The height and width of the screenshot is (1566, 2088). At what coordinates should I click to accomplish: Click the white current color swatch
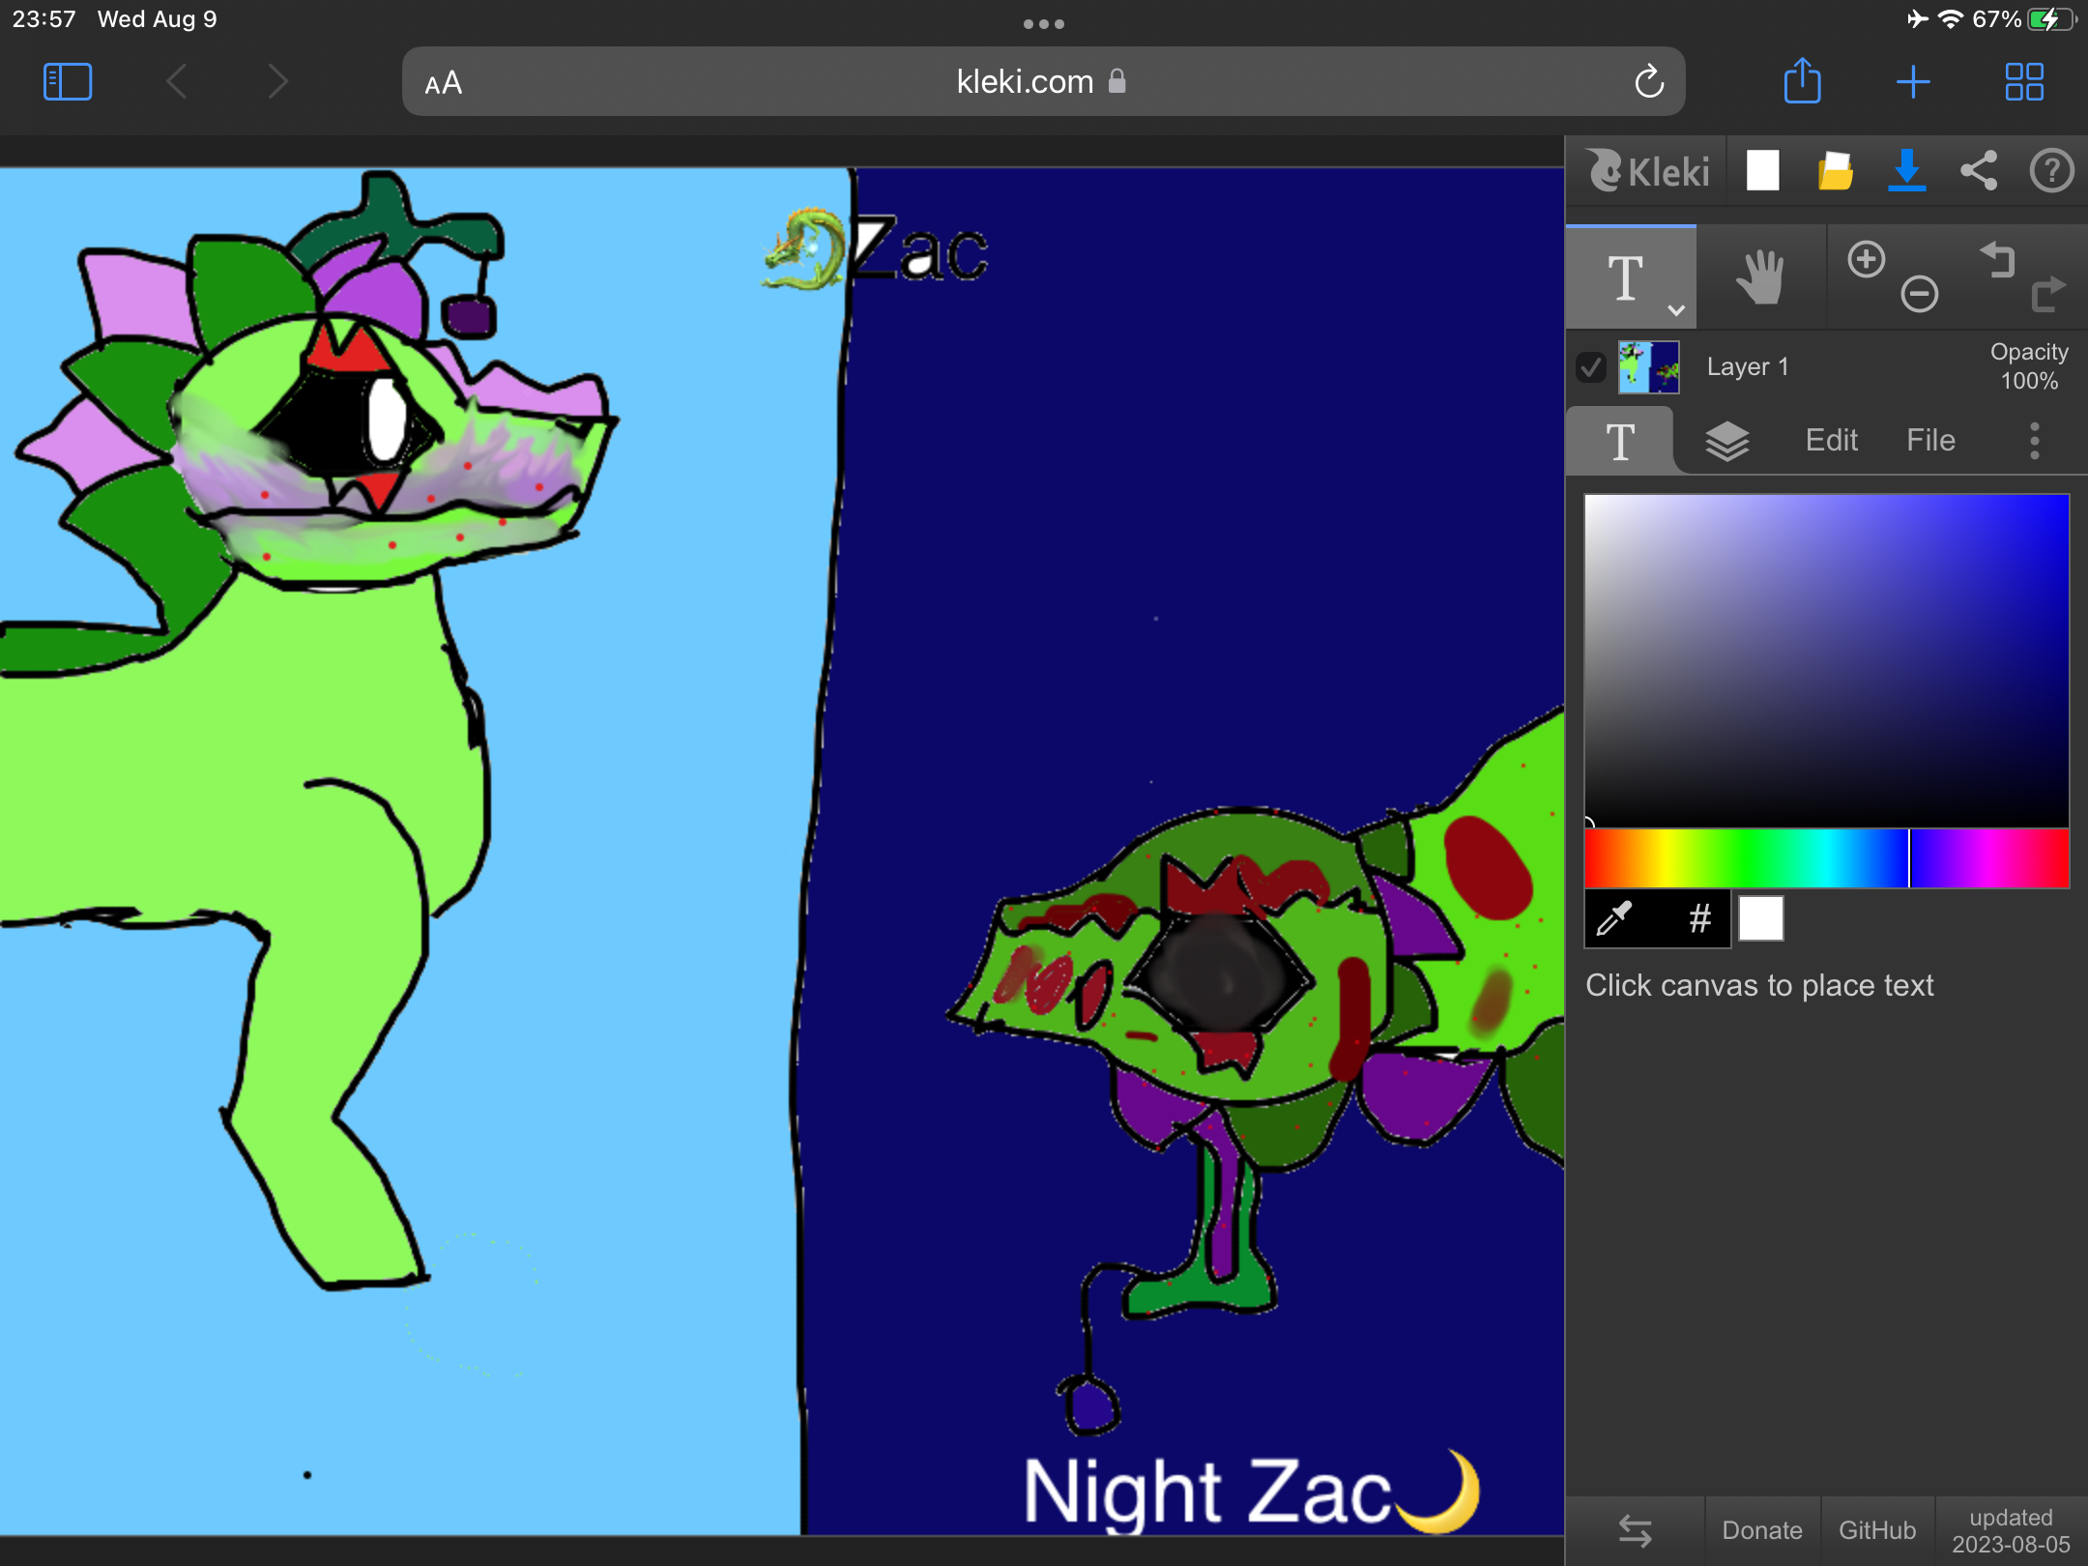(x=1761, y=918)
